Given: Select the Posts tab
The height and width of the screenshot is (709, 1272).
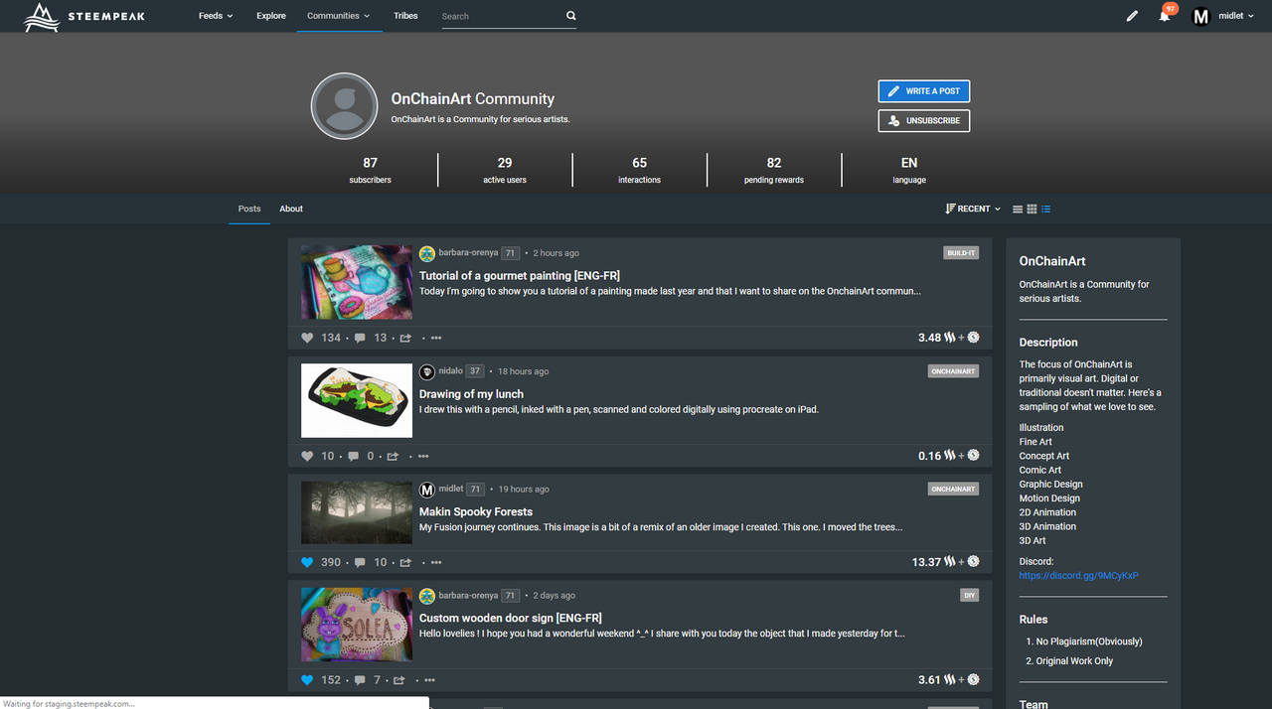Looking at the screenshot, I should pos(249,209).
